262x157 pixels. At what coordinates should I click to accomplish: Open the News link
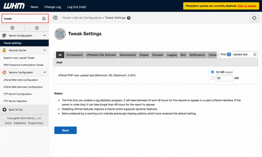pyautogui.click(x=34, y=7)
